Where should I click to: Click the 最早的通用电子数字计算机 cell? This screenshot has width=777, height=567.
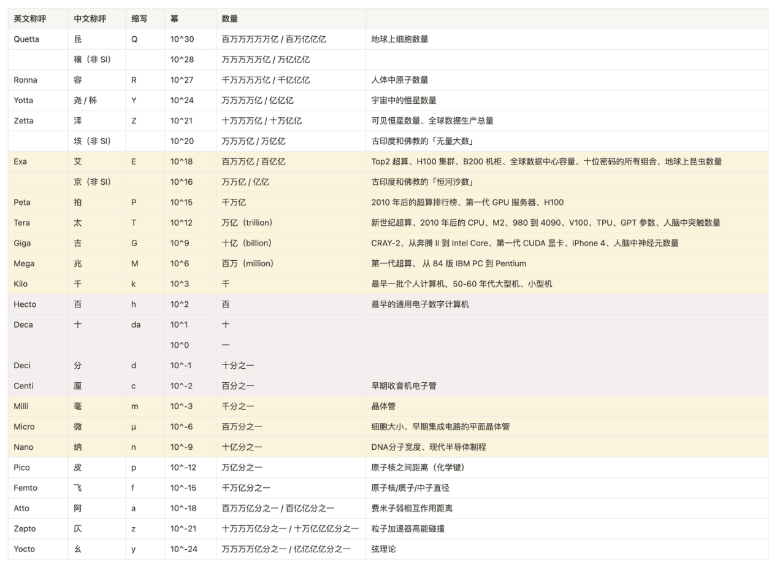(567, 304)
